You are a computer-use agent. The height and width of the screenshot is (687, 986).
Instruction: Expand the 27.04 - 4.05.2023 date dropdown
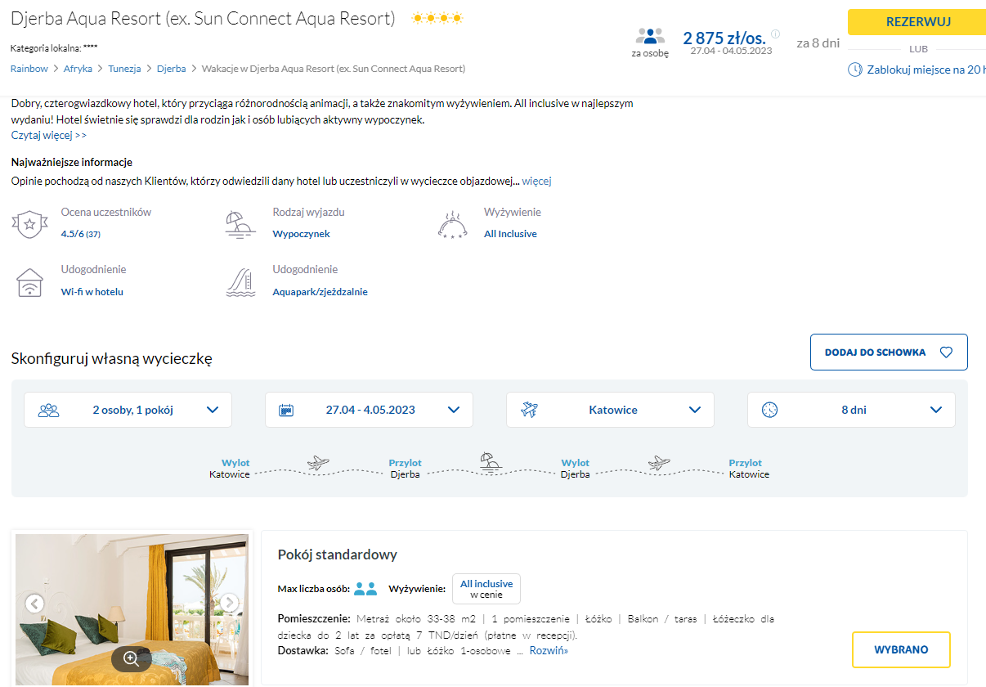369,410
